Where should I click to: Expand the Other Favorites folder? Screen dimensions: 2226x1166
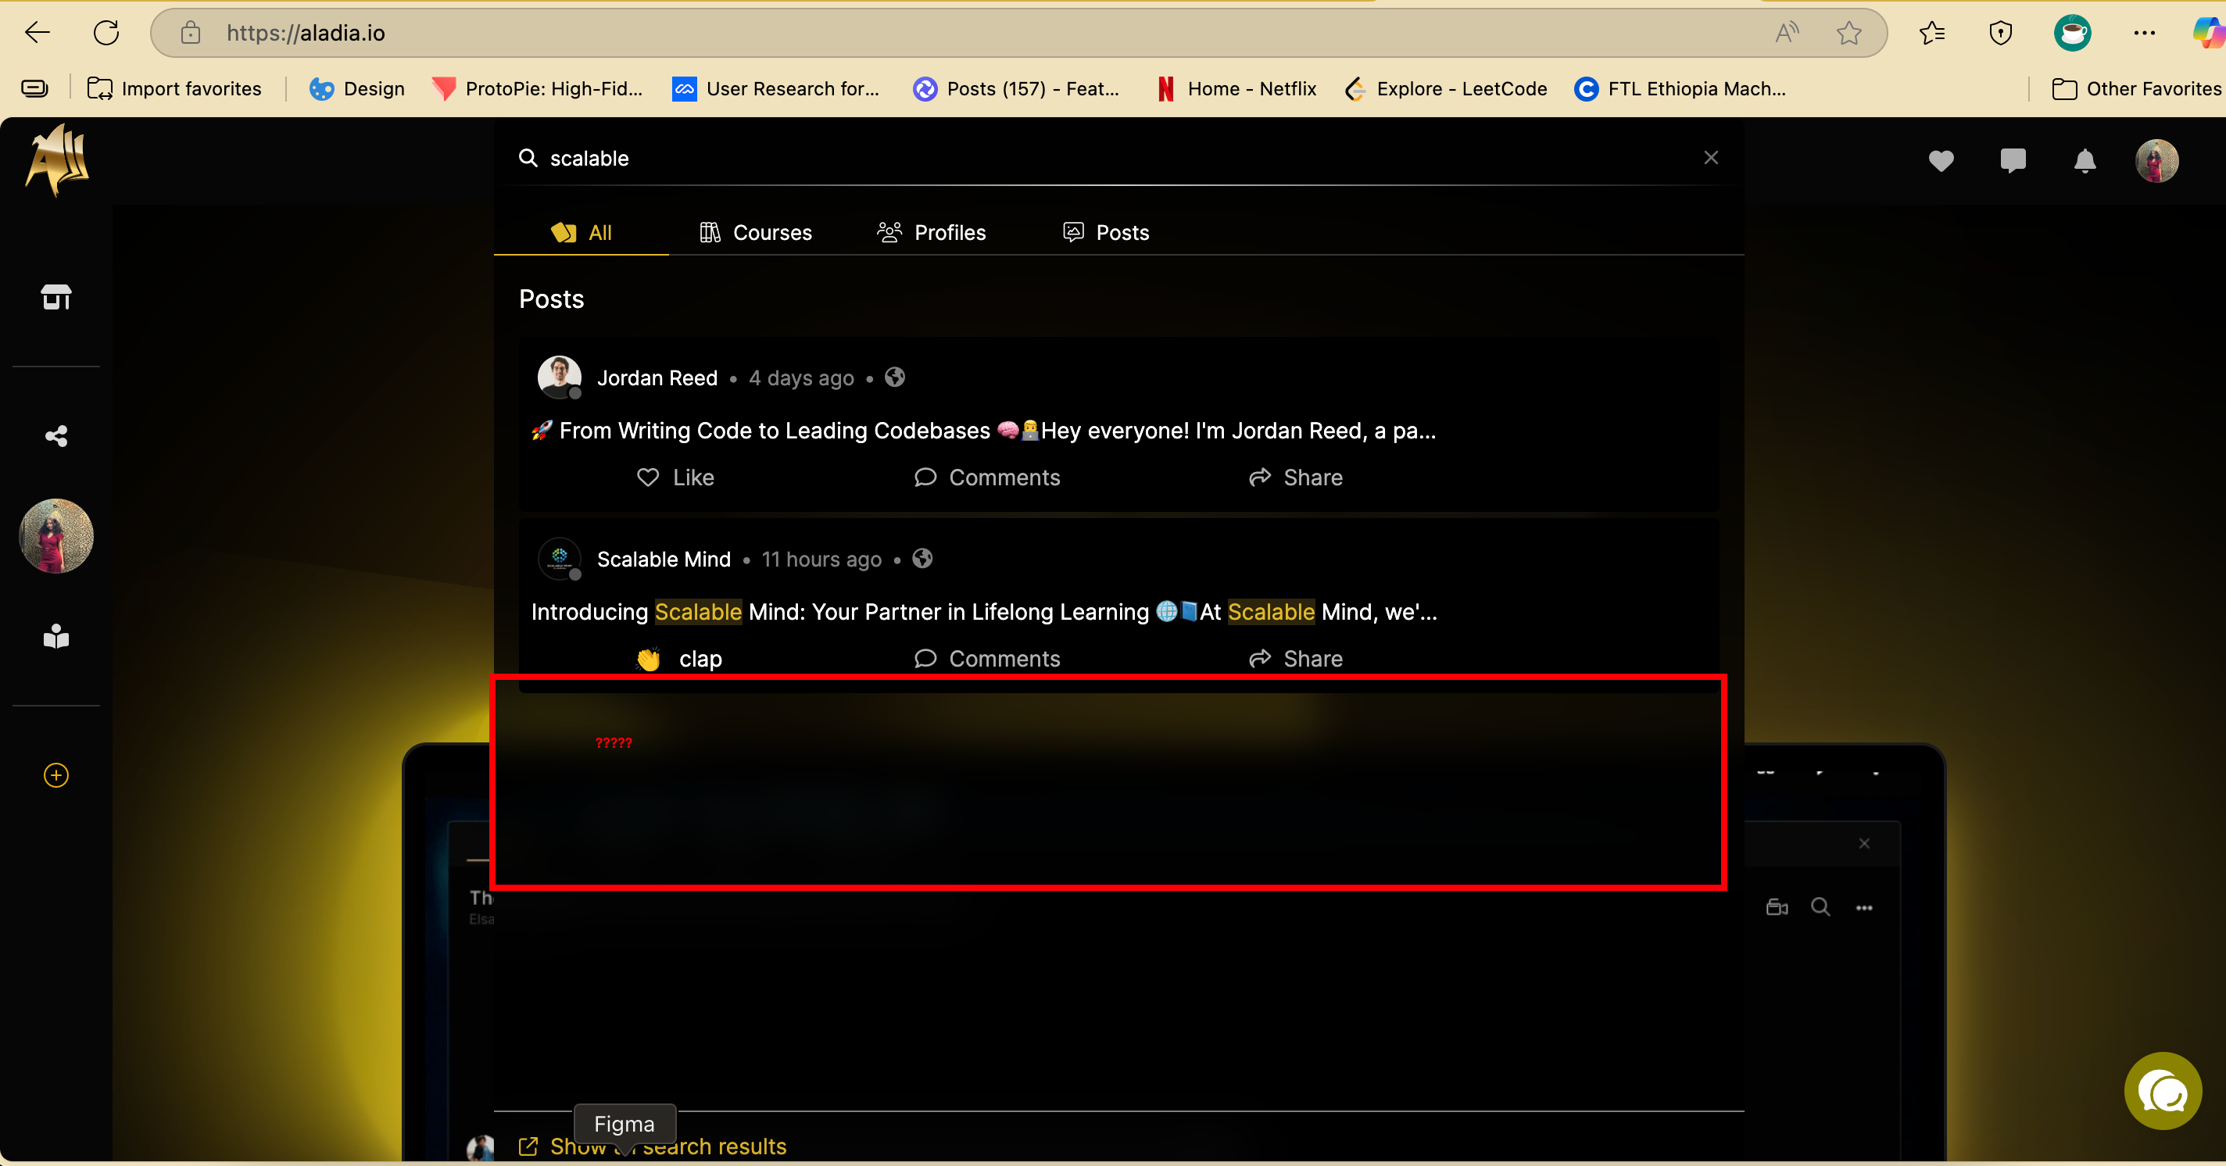point(2135,89)
